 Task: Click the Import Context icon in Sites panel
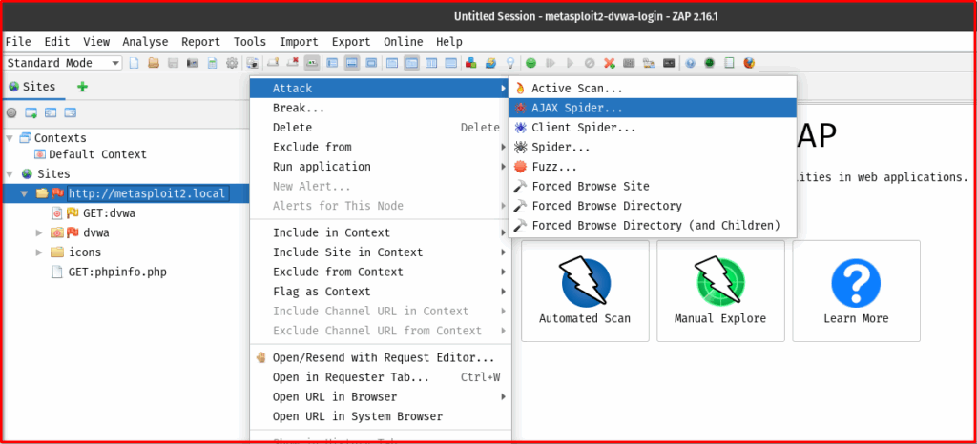[x=51, y=113]
